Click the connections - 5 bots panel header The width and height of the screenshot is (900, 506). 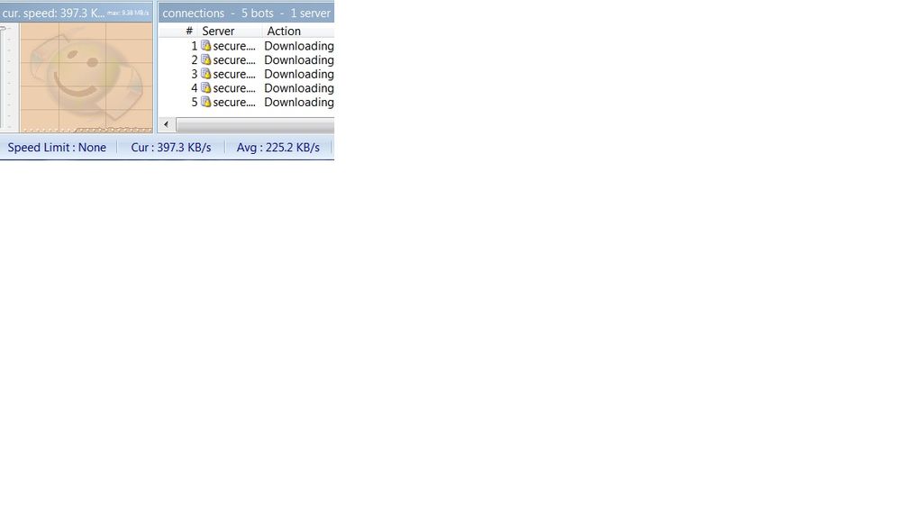pyautogui.click(x=246, y=13)
